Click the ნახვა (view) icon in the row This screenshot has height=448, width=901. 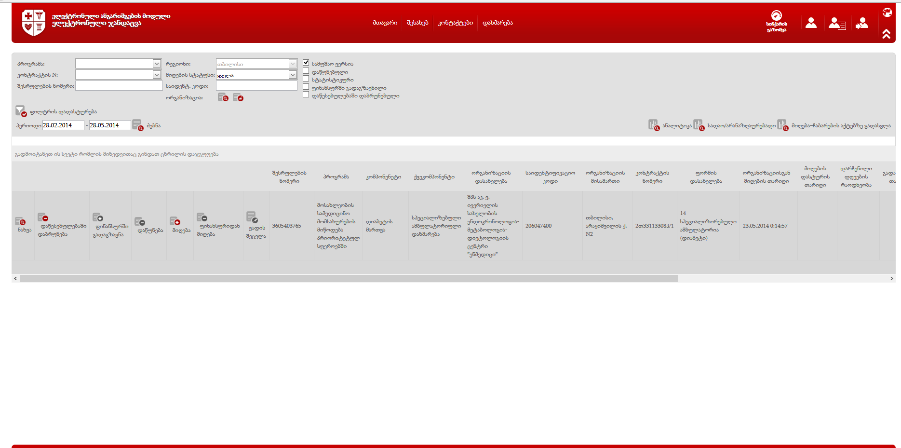click(x=20, y=221)
